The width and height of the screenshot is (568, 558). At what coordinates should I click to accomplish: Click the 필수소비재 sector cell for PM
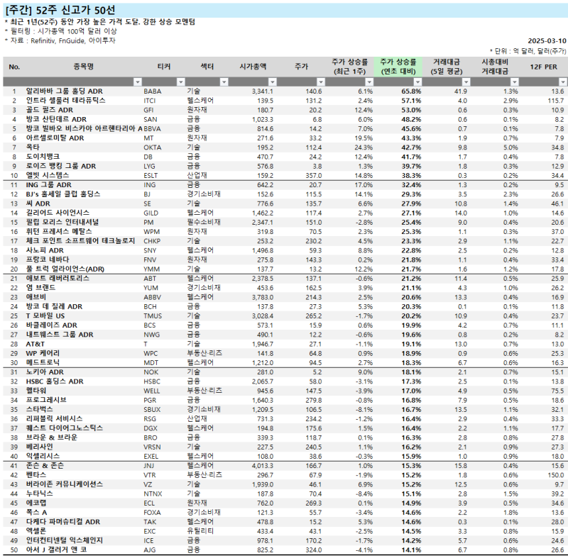coord(204,222)
